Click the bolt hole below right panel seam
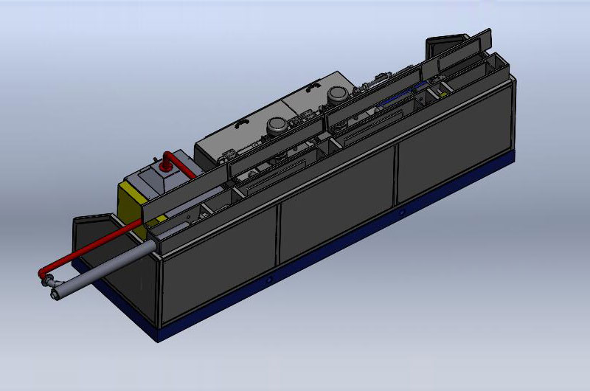Image resolution: width=590 pixels, height=391 pixels. 401,213
